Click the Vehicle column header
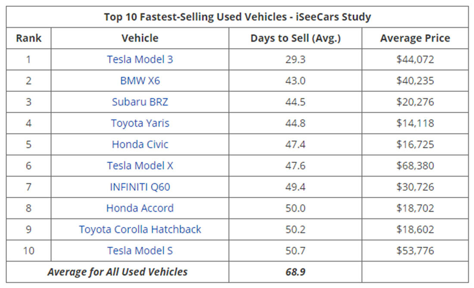Viewport: 474px width, 288px height. pos(140,38)
